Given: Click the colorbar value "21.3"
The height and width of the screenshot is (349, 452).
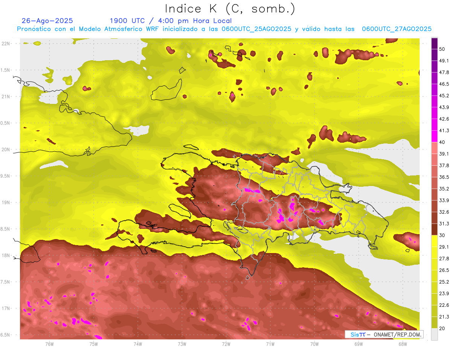Looking at the screenshot, I should [444, 317].
